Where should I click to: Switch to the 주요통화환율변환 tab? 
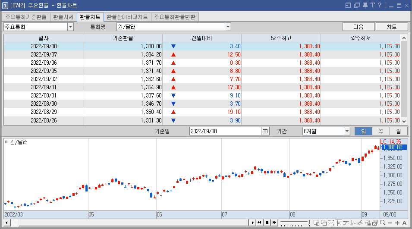(x=175, y=17)
